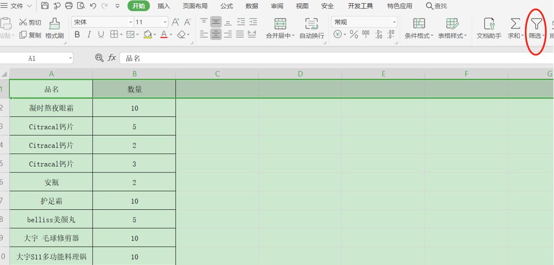Viewport: 554px width, 265px height.
Task: Toggle underline formatting
Action: tap(101, 35)
